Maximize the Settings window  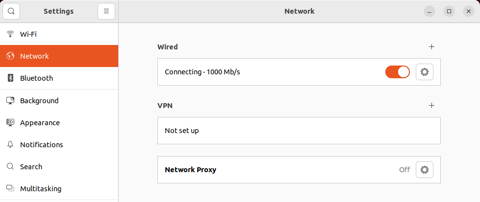[449, 11]
